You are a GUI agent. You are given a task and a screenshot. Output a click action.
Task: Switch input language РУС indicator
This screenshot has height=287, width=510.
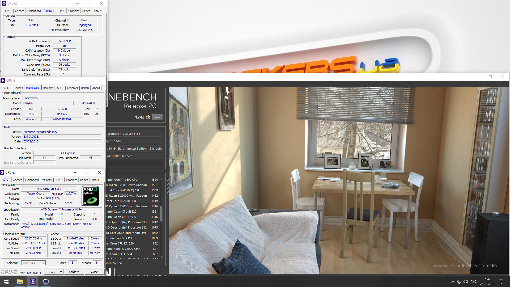474,282
